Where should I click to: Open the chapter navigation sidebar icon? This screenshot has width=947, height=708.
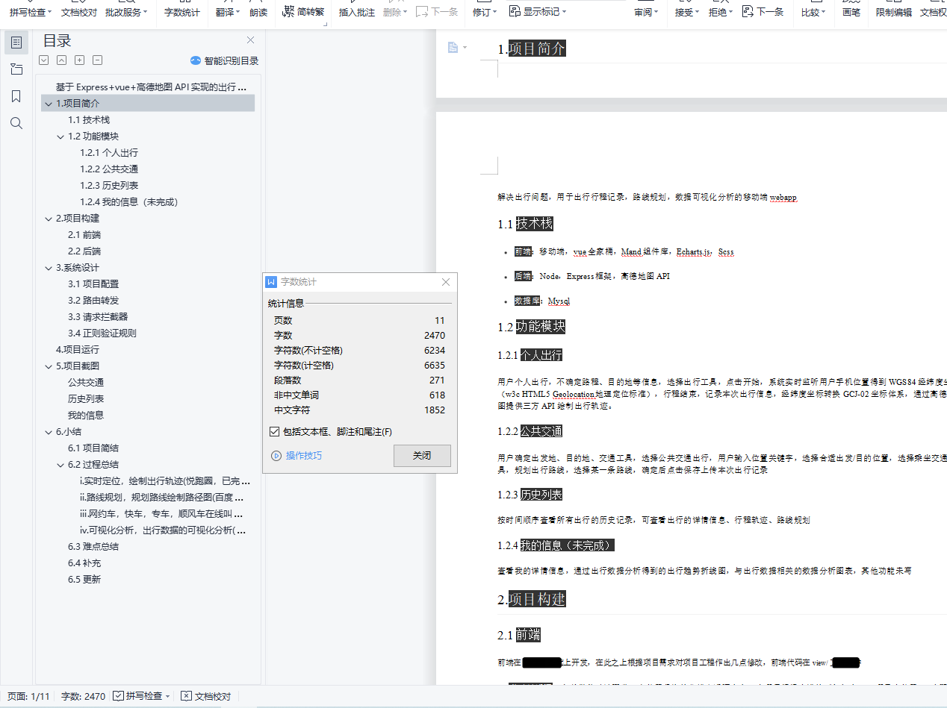(x=16, y=69)
